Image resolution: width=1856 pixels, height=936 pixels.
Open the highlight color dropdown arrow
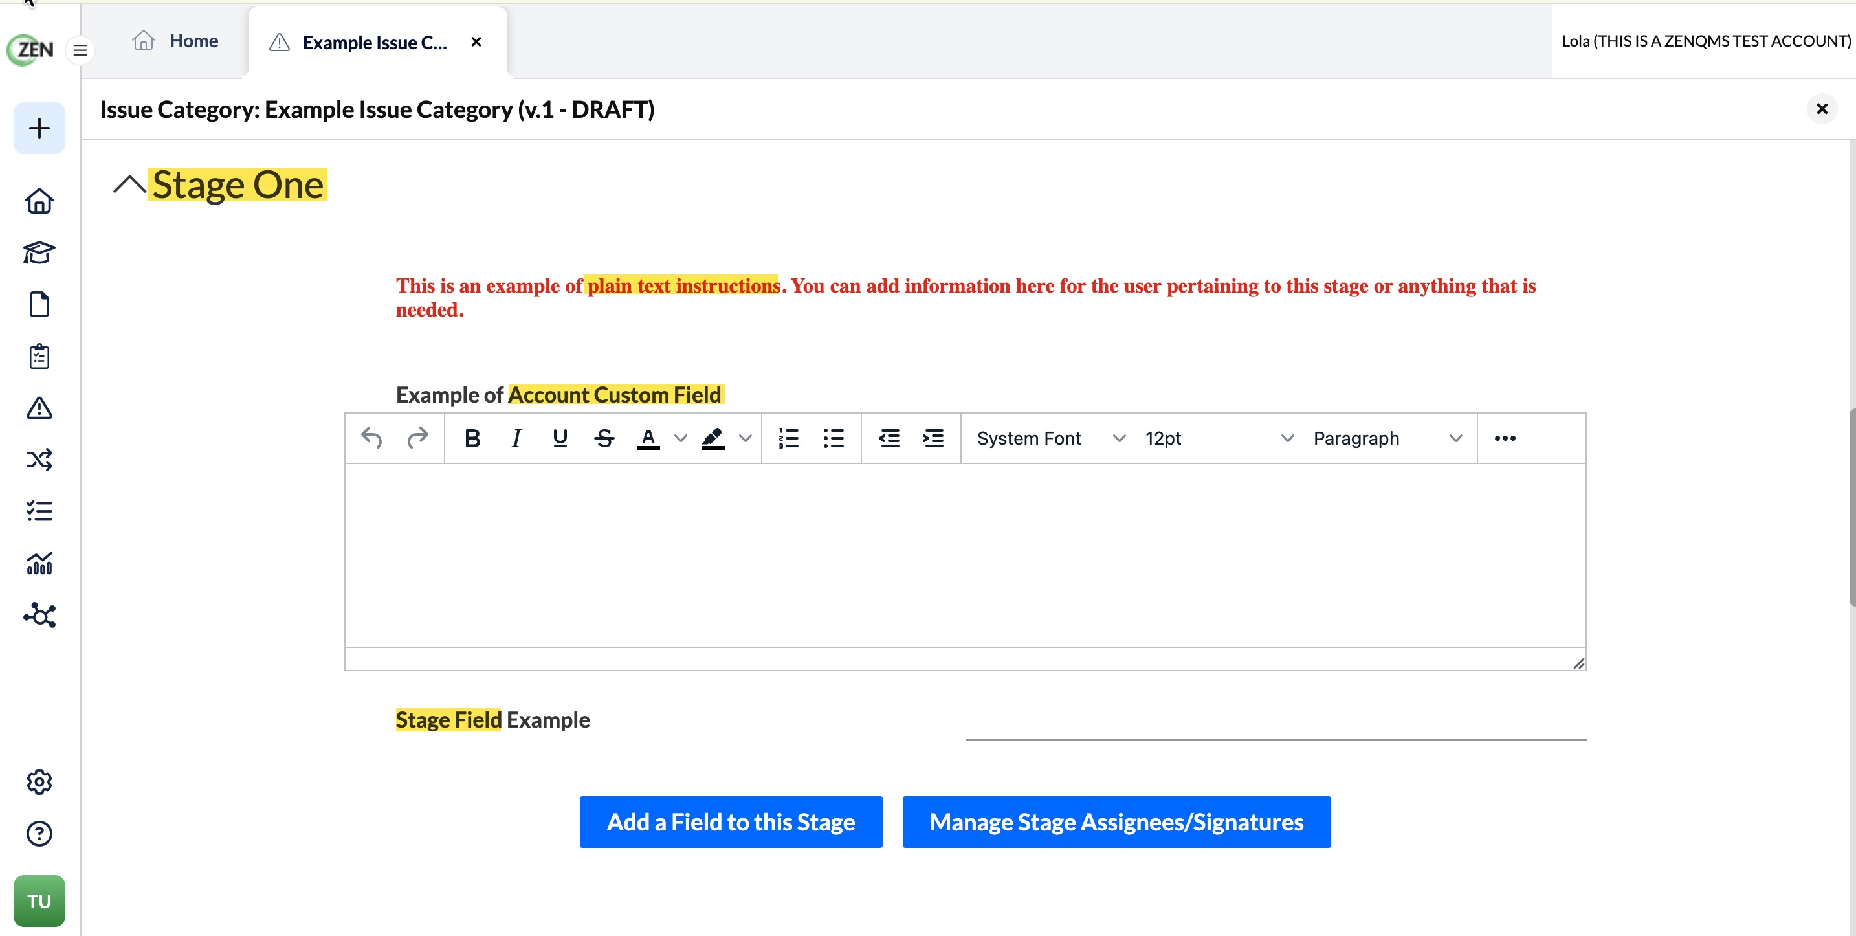tap(746, 438)
